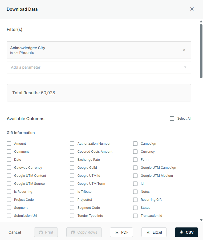Download data as CSV
The height and width of the screenshot is (240, 203).
[186, 232]
